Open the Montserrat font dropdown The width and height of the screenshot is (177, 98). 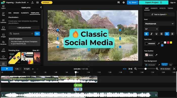(x=159, y=24)
